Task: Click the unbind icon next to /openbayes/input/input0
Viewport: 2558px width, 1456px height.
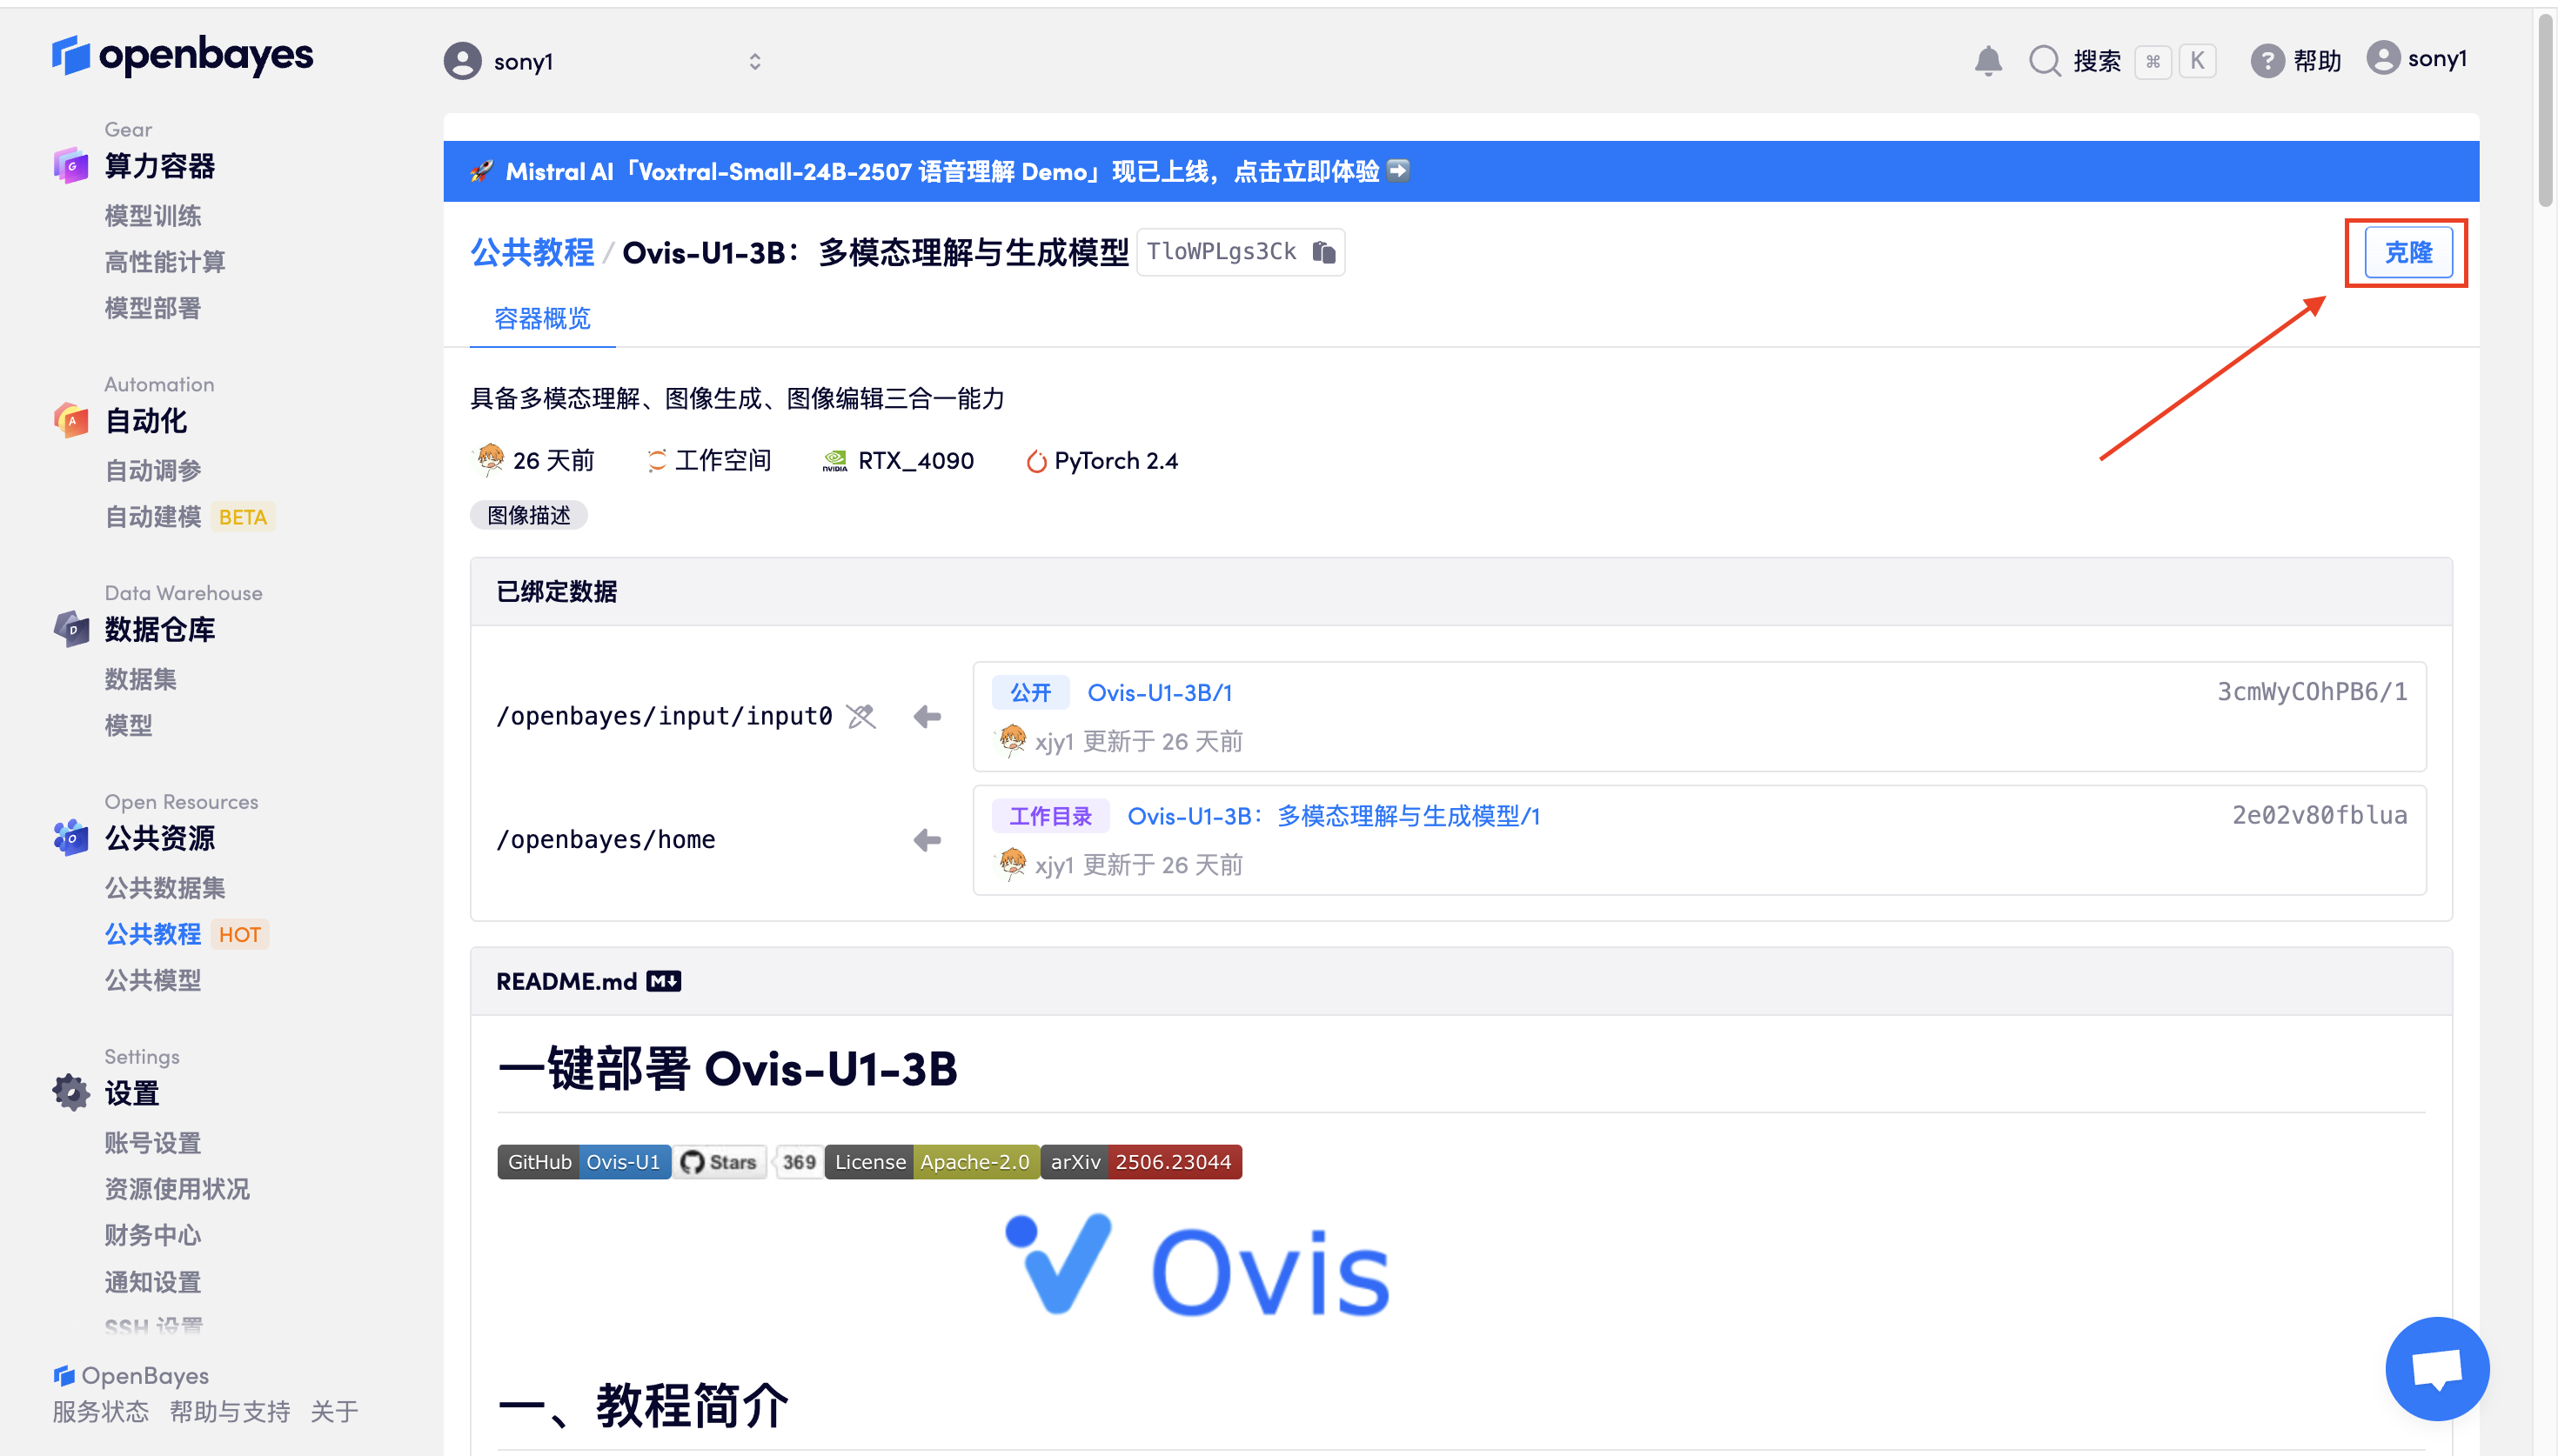Action: point(861,716)
